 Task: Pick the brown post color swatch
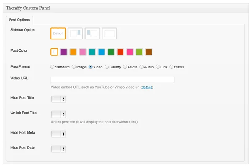(x=149, y=52)
